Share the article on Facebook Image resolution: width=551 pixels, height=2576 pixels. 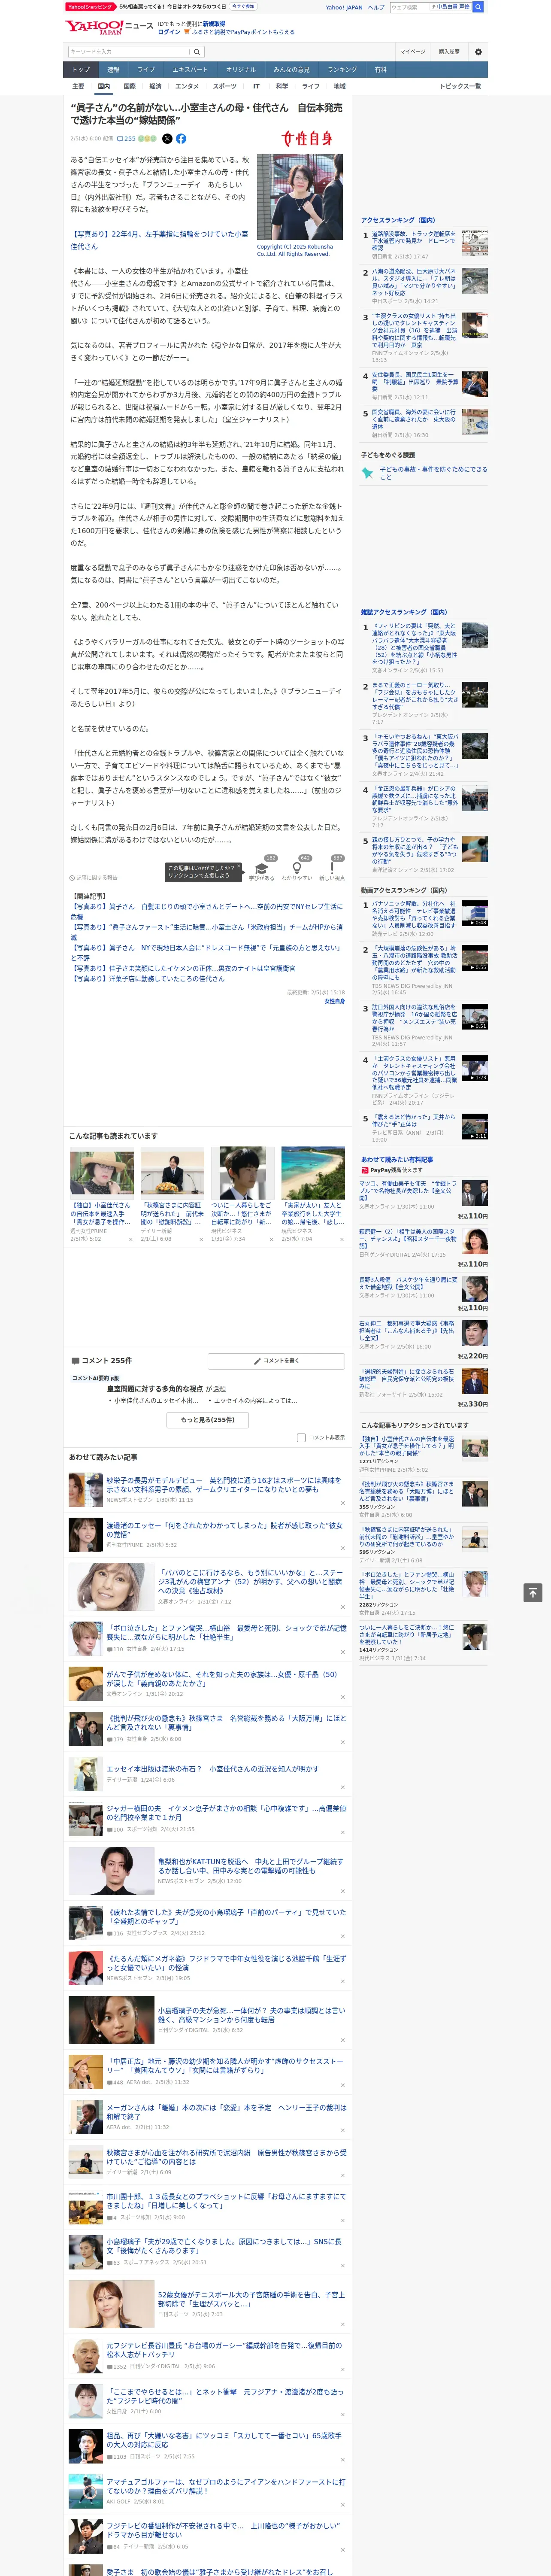click(x=181, y=139)
